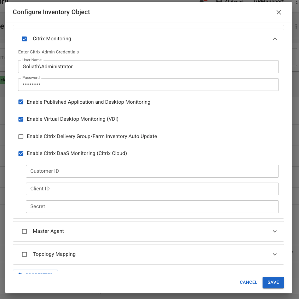Click the Enter Citrix Admin Credentials text

(x=48, y=52)
